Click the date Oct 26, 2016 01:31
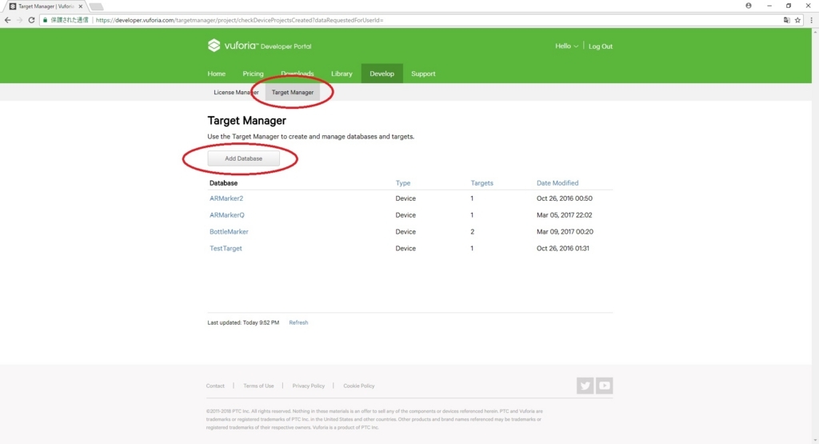Image resolution: width=819 pixels, height=444 pixels. (x=562, y=249)
